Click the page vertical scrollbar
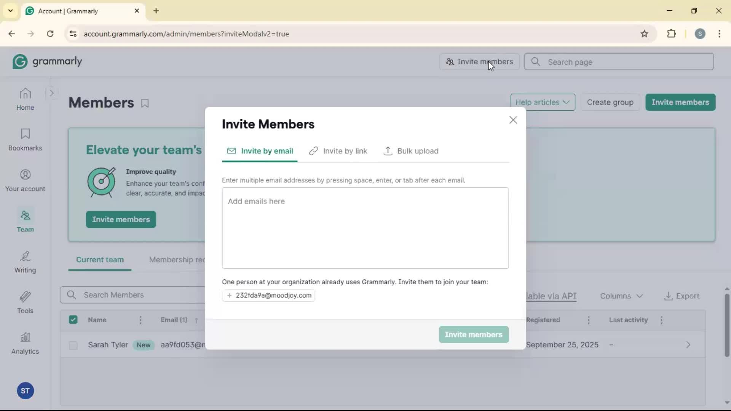 (x=727, y=325)
